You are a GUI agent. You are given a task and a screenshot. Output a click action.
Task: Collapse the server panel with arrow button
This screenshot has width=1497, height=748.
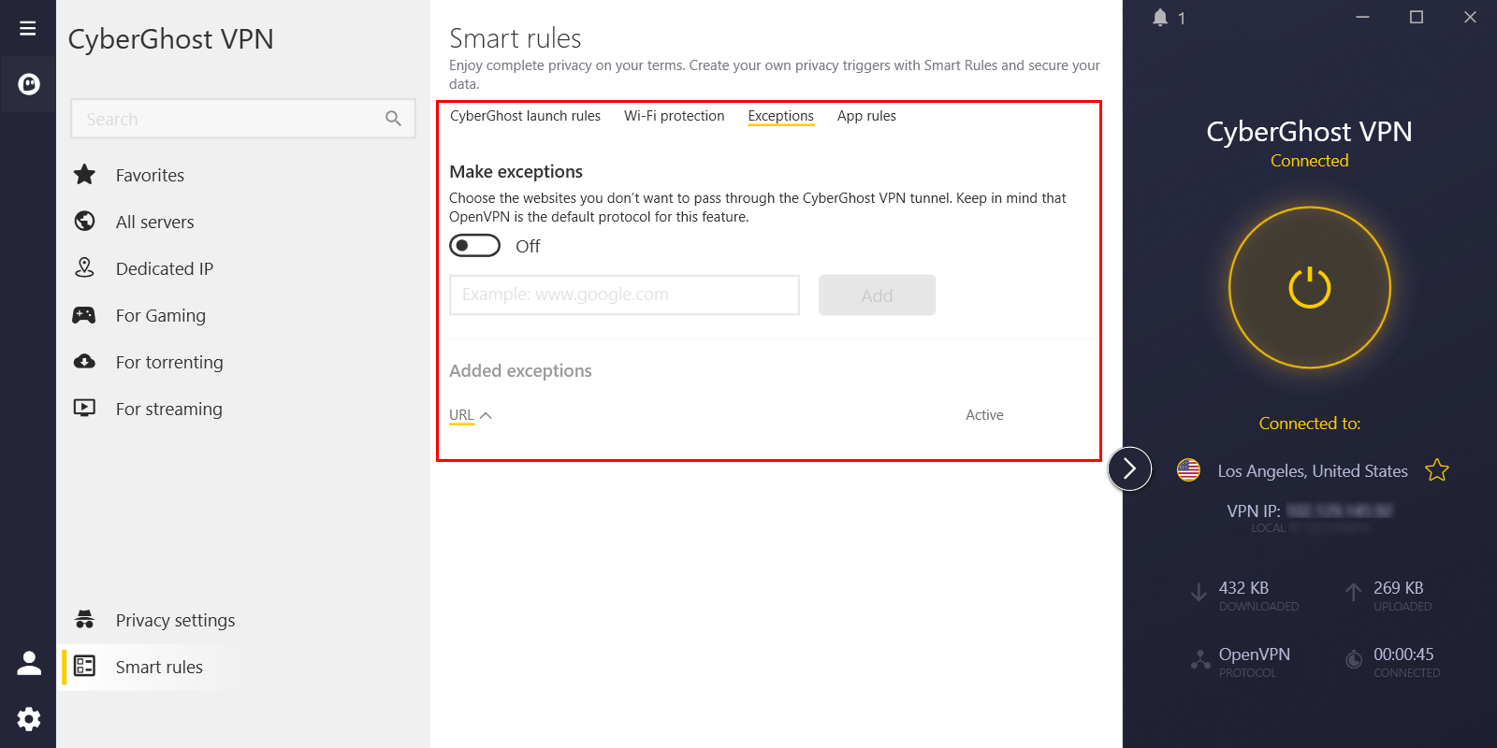[x=1129, y=468]
